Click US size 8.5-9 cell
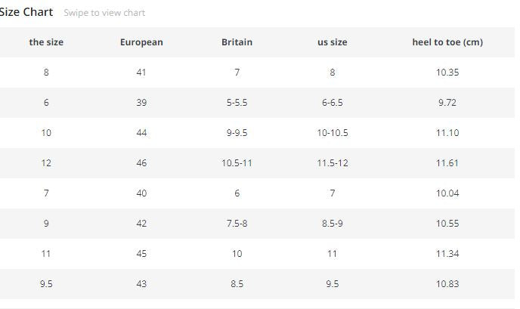 [x=332, y=224]
